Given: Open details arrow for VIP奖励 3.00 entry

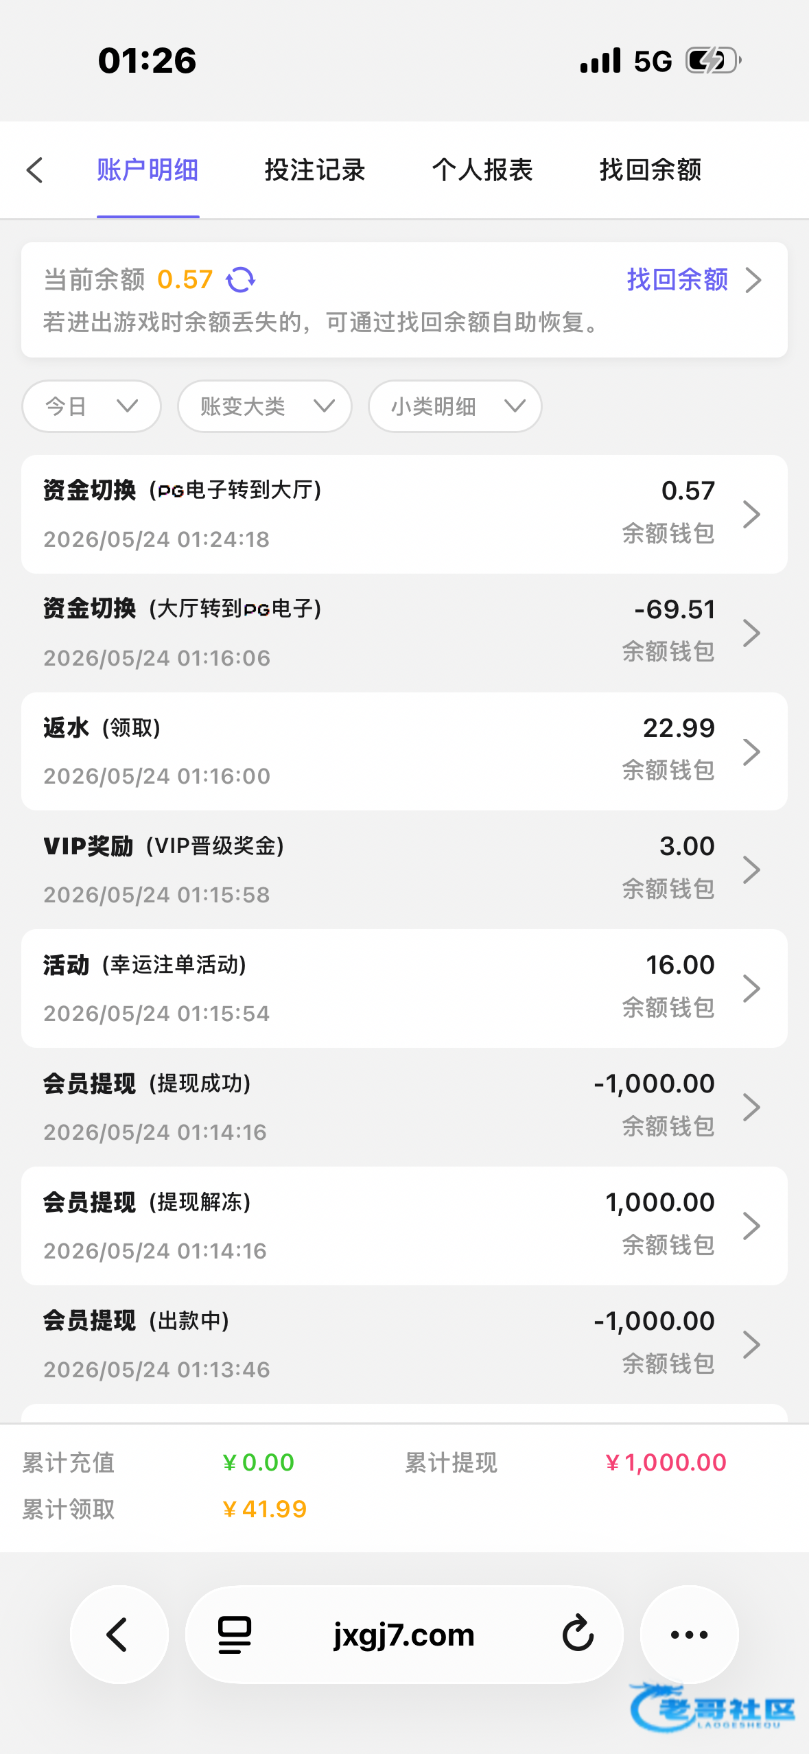Looking at the screenshot, I should coord(752,870).
